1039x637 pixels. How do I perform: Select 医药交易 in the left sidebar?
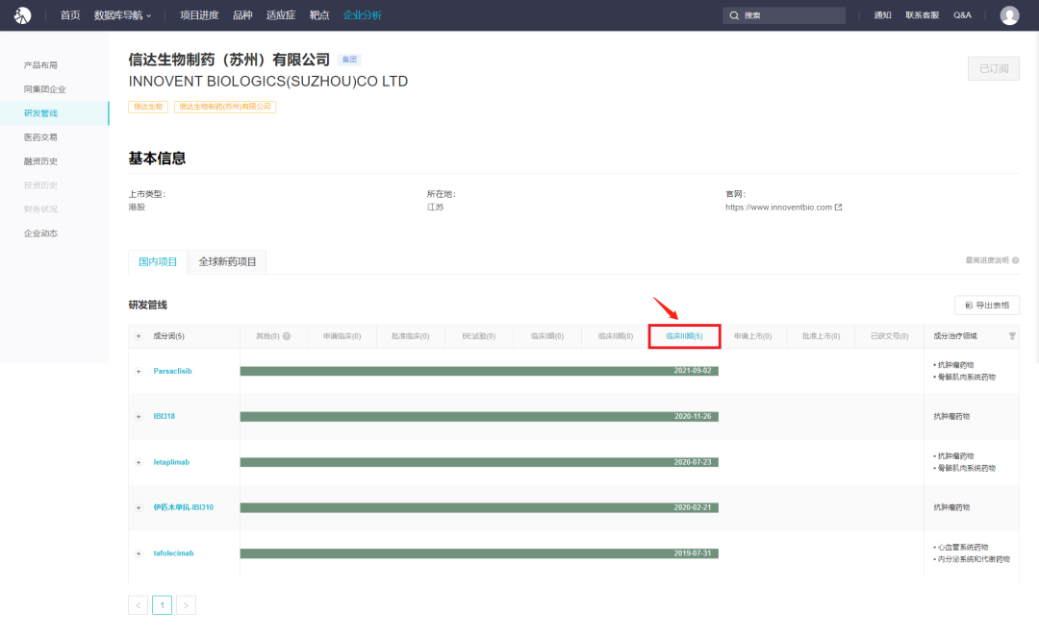(40, 137)
